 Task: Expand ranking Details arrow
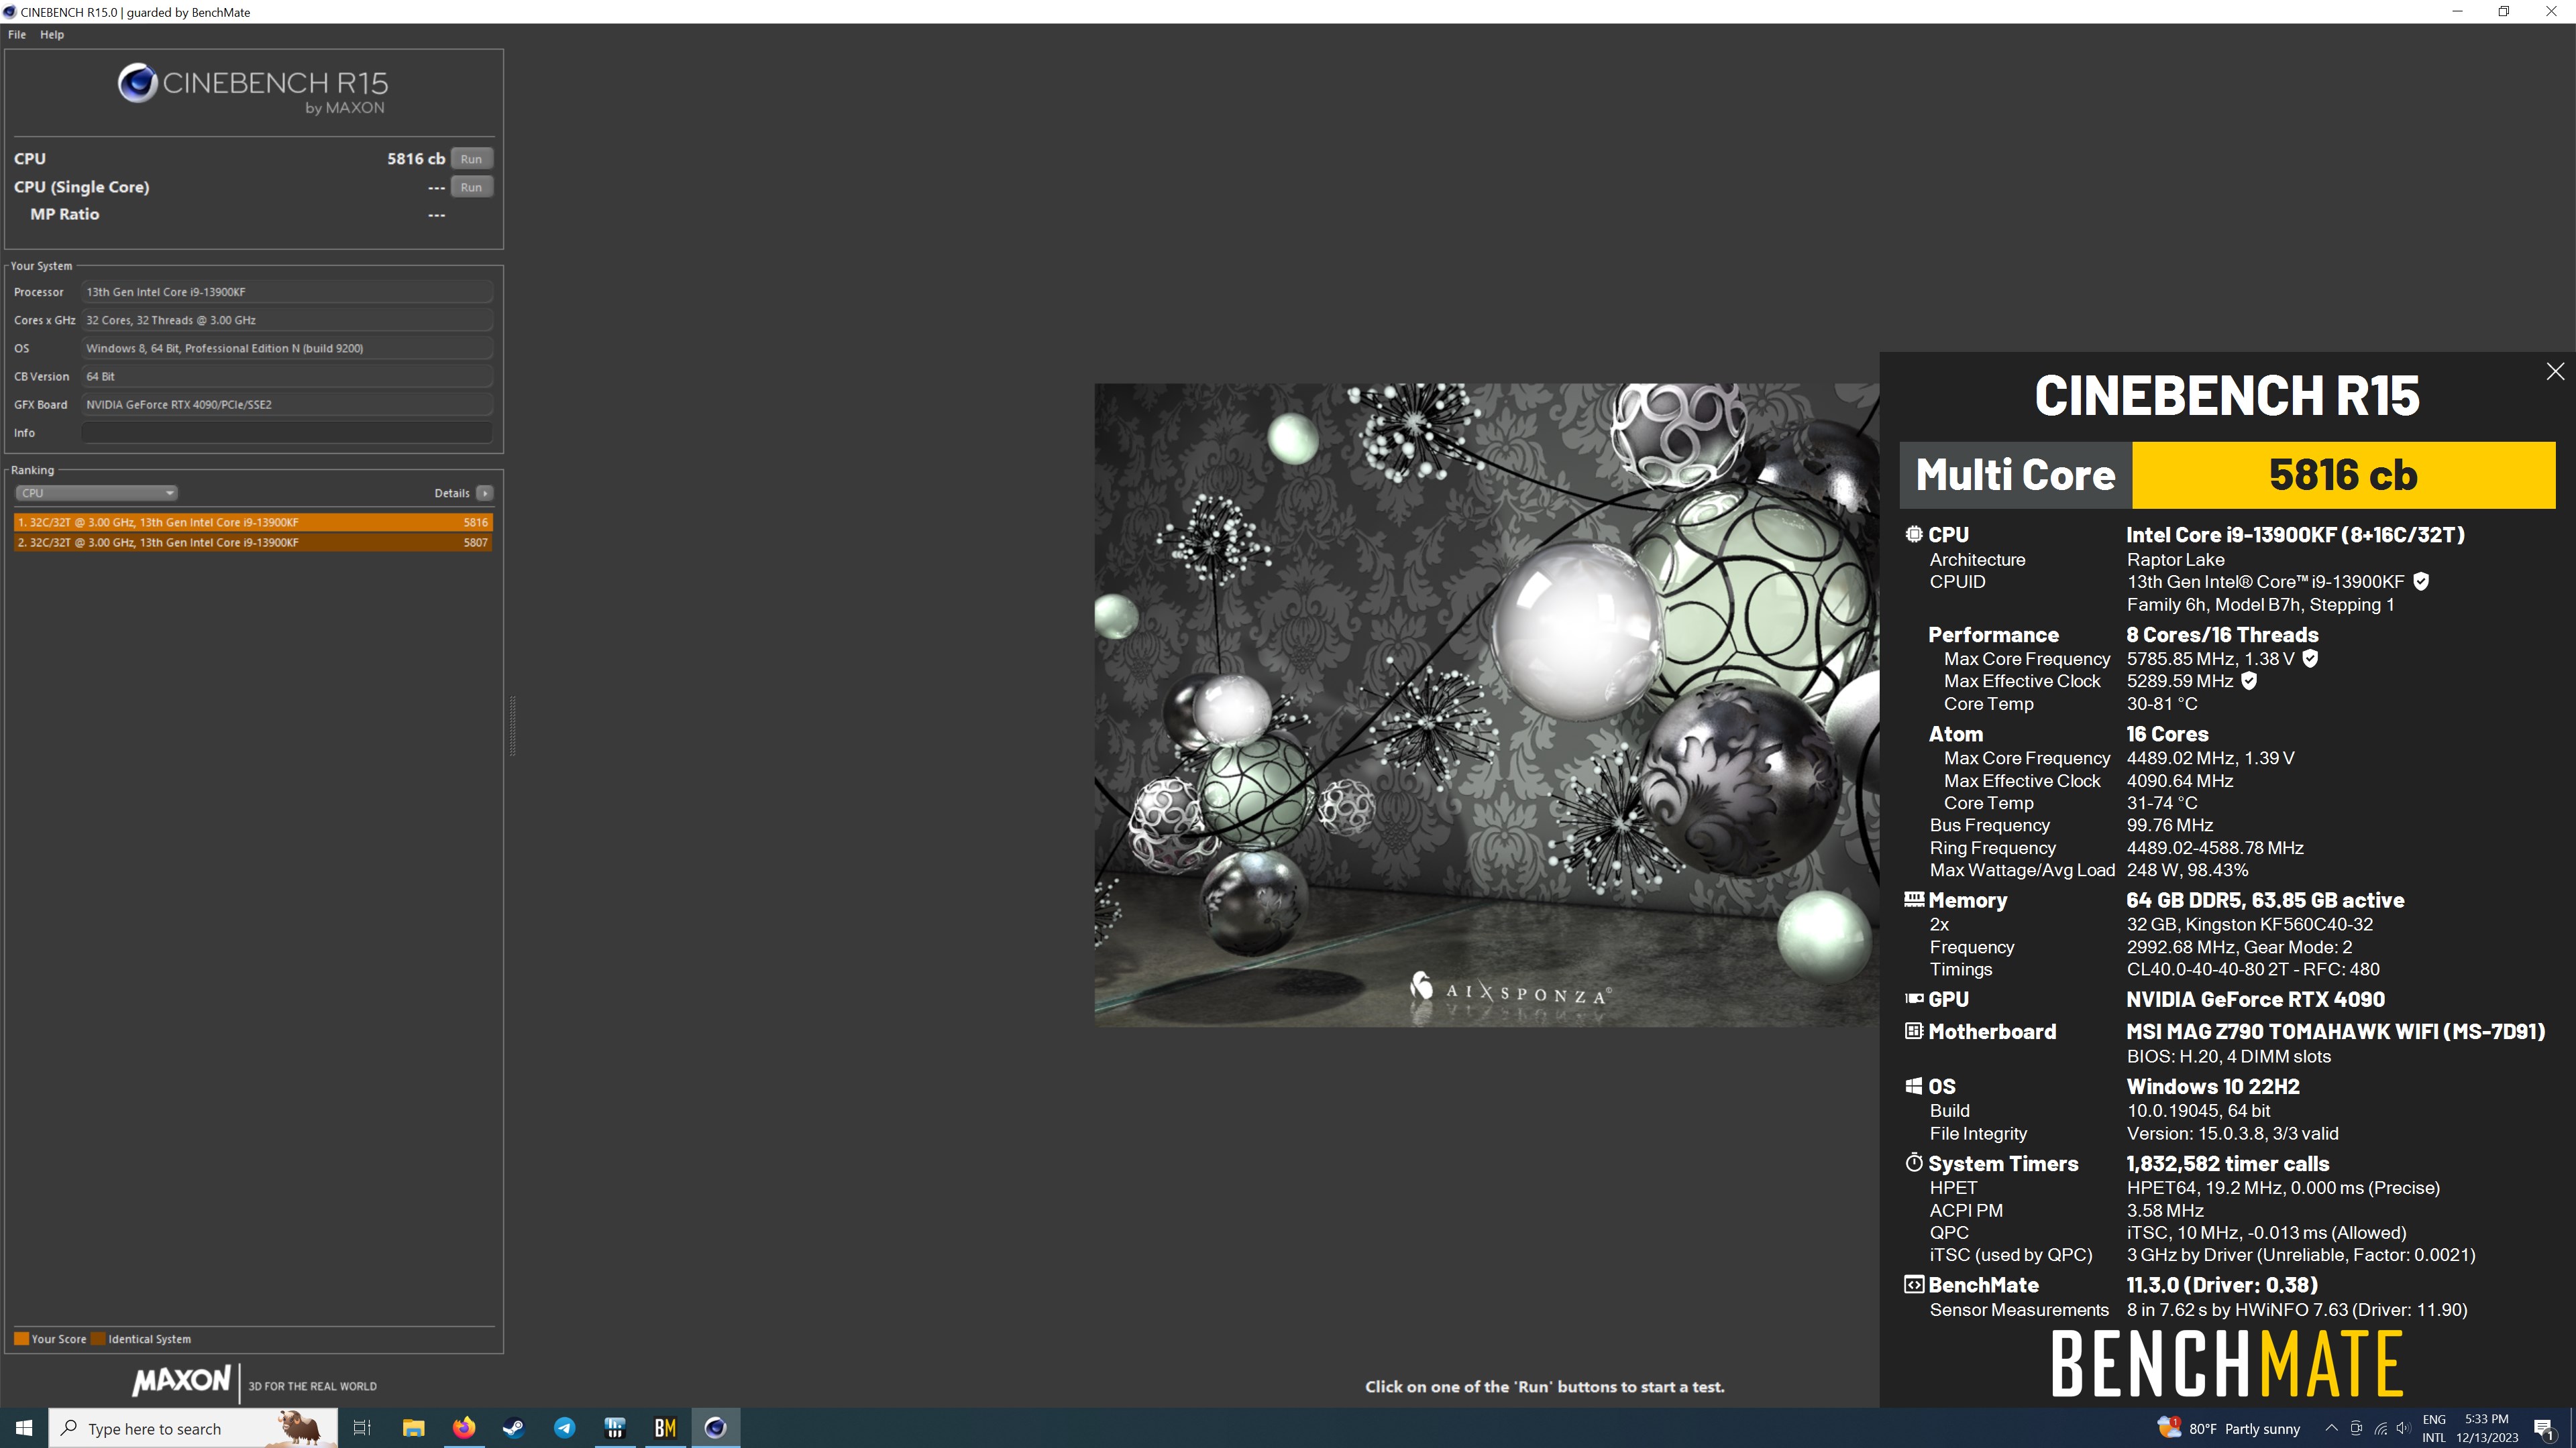[x=485, y=493]
